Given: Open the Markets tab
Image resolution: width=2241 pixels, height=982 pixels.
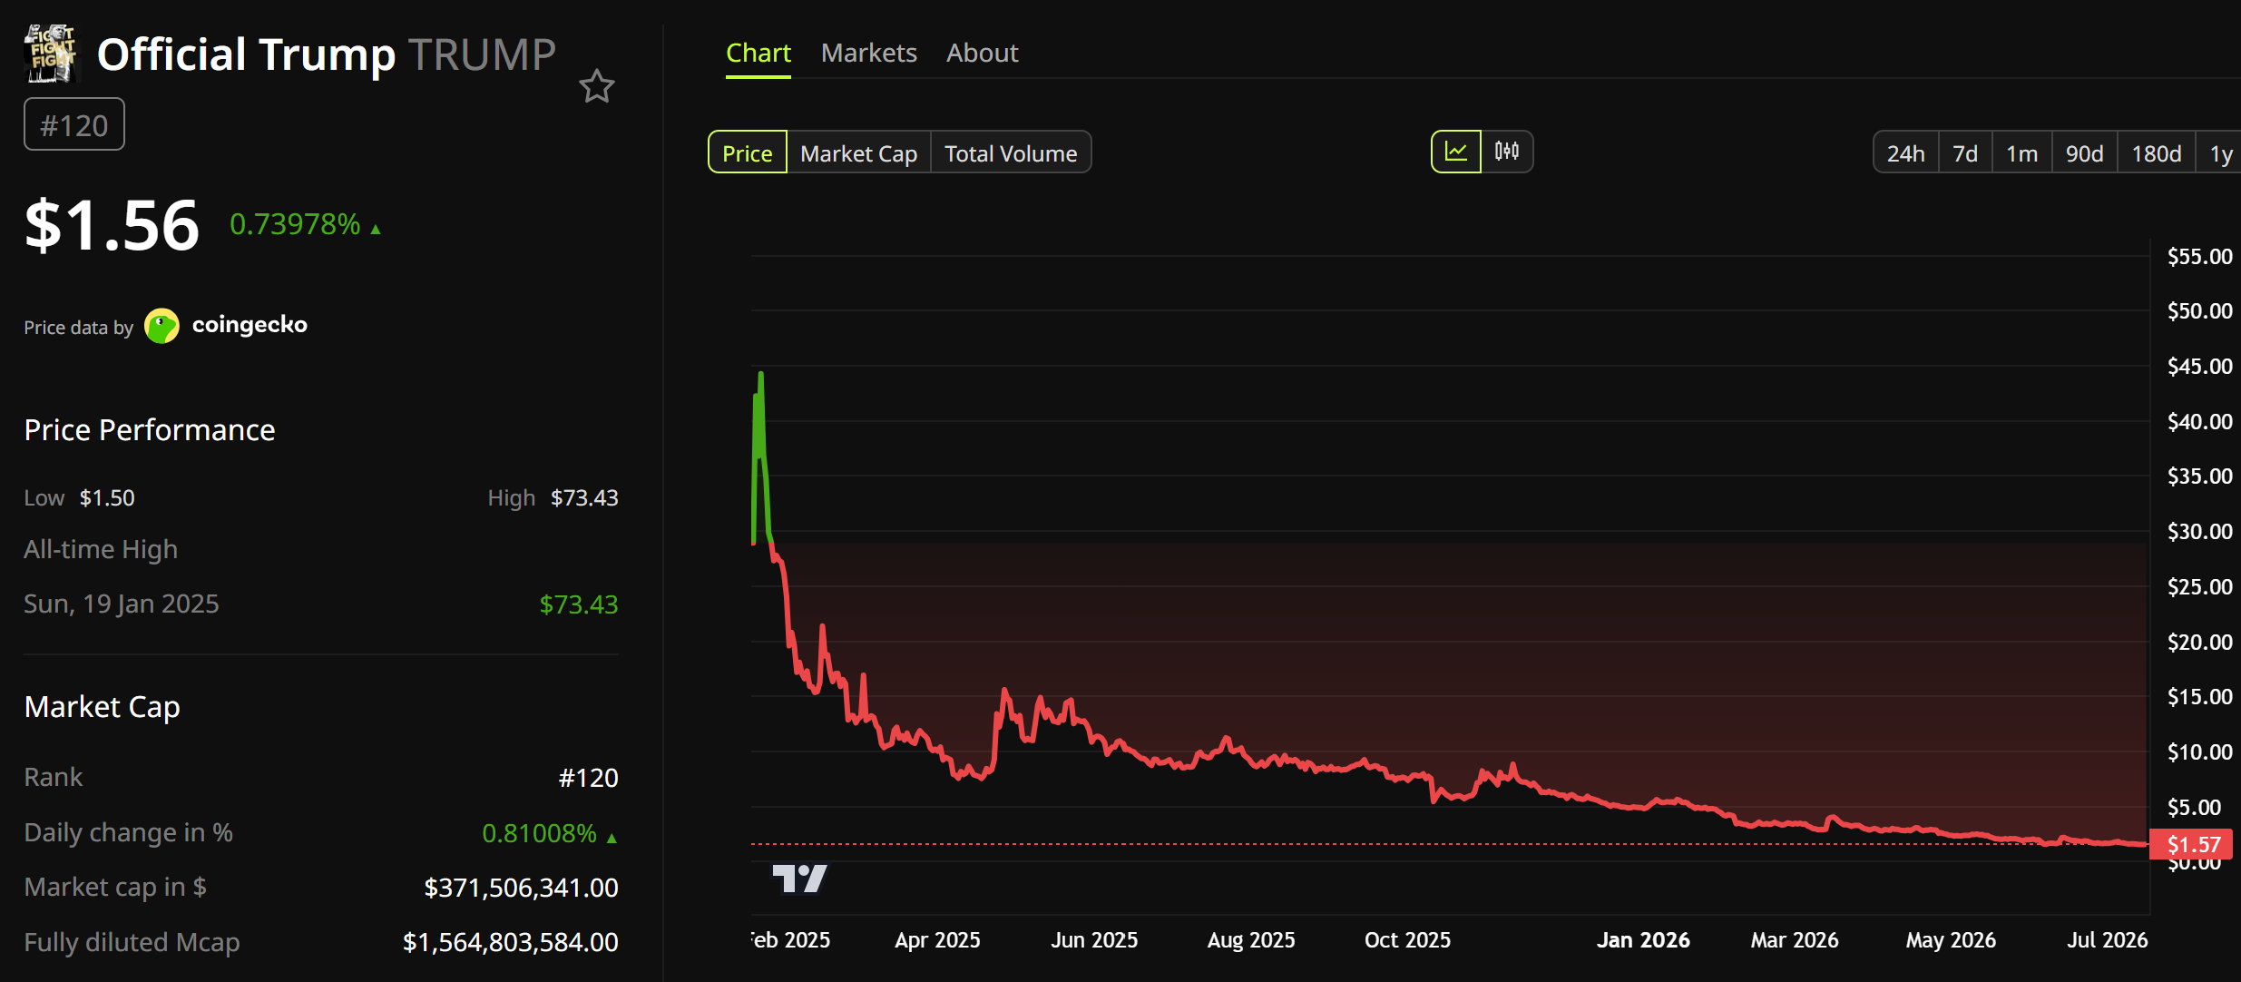Looking at the screenshot, I should coord(869,53).
